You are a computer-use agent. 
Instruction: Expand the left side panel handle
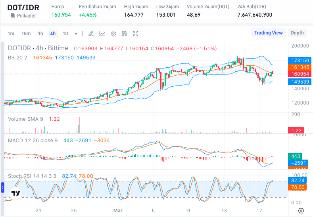tap(2, 187)
